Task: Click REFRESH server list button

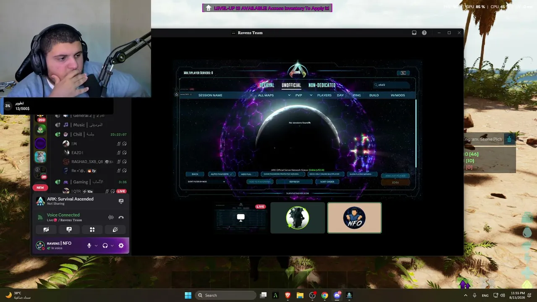Action: (295, 182)
